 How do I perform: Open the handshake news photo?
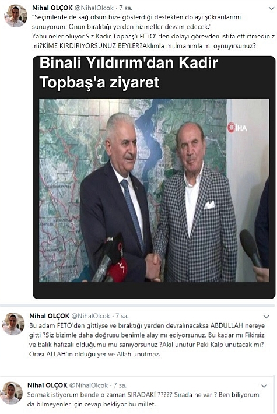(154, 190)
